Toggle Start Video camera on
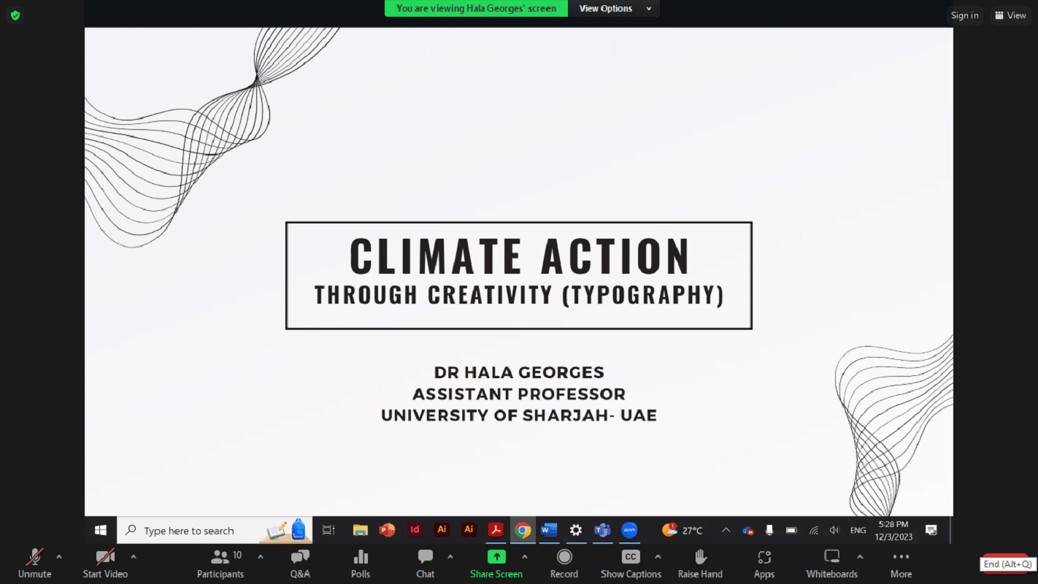Image resolution: width=1038 pixels, height=584 pixels. pyautogui.click(x=105, y=563)
